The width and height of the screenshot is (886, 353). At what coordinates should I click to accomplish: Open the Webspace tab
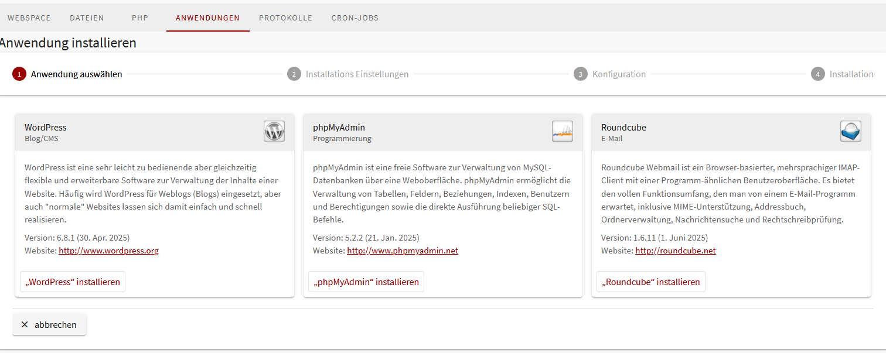[29, 18]
